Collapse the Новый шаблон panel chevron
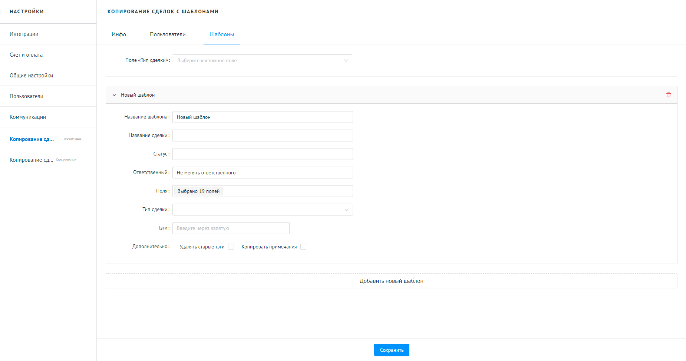This screenshot has width=686, height=361. coord(114,95)
